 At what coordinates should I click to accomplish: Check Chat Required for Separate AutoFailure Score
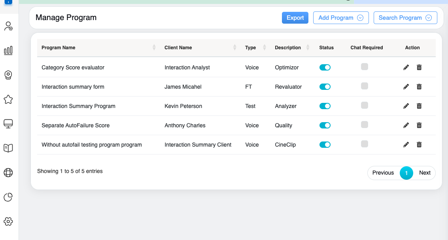coord(365,125)
